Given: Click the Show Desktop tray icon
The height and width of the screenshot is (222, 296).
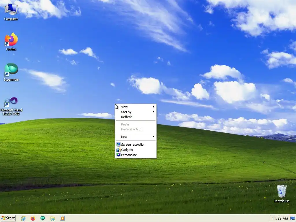Looking at the screenshot, I should (x=293, y=219).
